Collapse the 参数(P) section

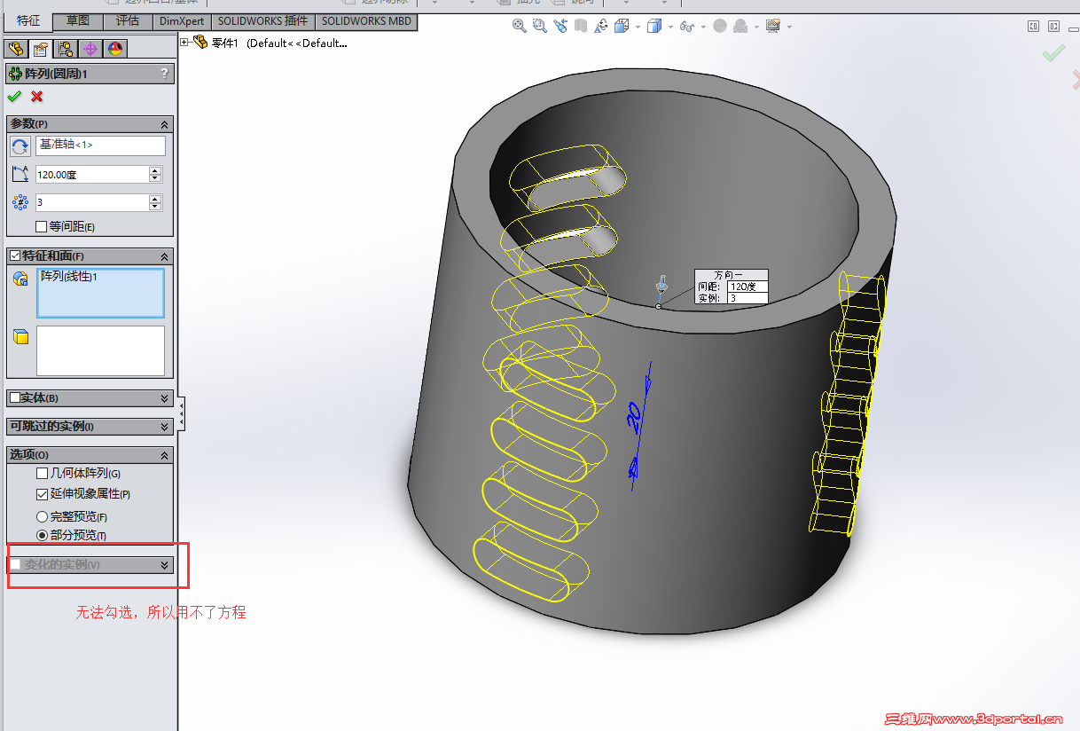tap(164, 125)
